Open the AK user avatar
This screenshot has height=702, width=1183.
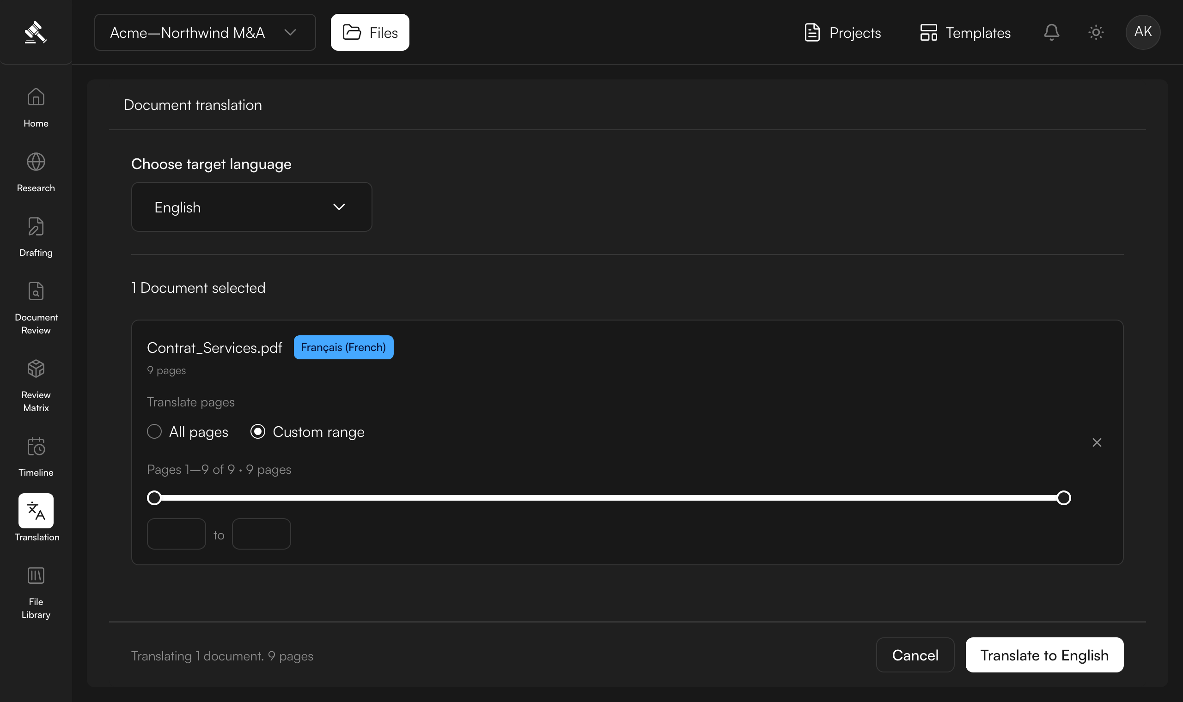(x=1143, y=32)
